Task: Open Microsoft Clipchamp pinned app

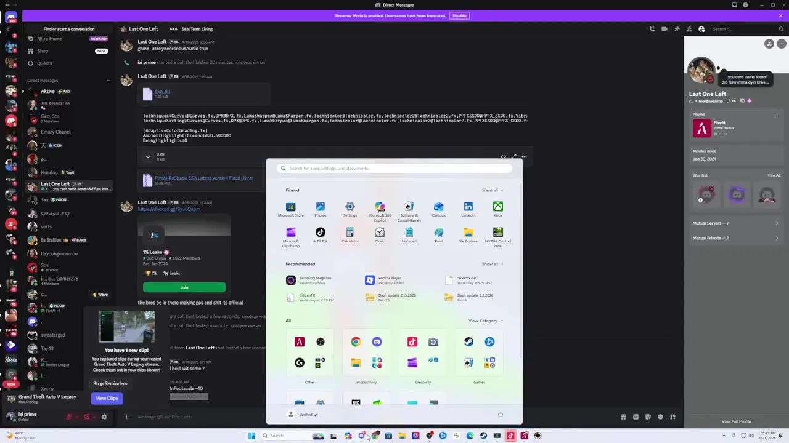Action: click(x=290, y=237)
